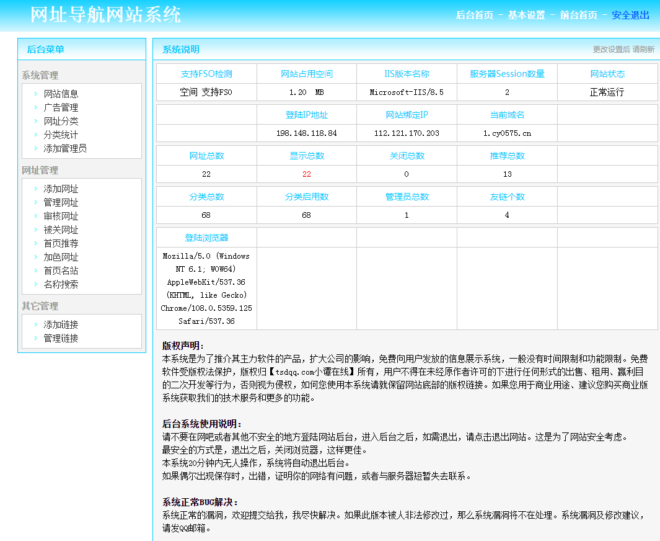Click the Mozilla/5.0 user agent text
The image size is (660, 541).
(206, 288)
